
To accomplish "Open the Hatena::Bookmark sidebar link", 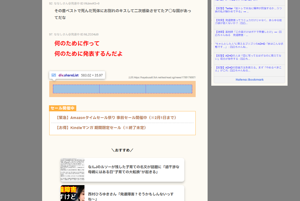I will pos(249,80).
